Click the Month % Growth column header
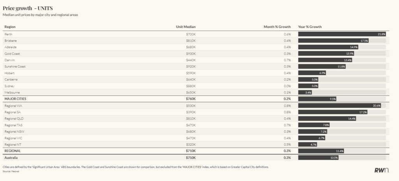Screen dimensions: 399x181 coord(277,27)
